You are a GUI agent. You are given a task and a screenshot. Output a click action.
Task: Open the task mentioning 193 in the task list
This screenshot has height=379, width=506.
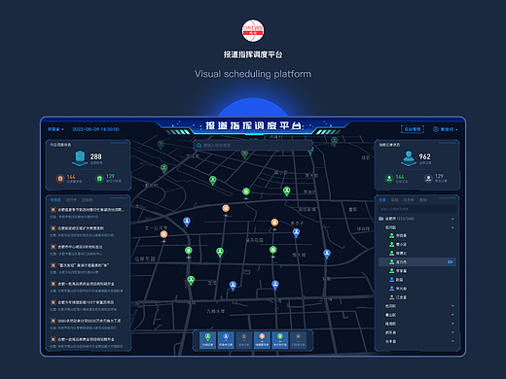[87, 305]
